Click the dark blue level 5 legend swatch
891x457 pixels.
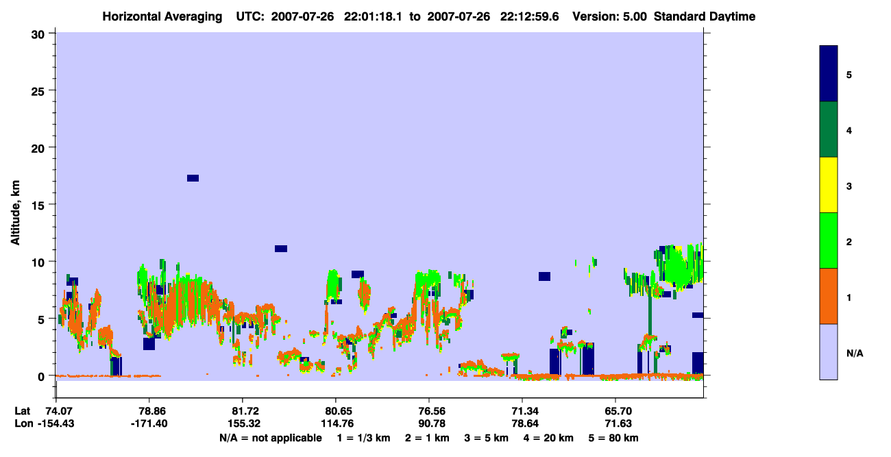829,73
